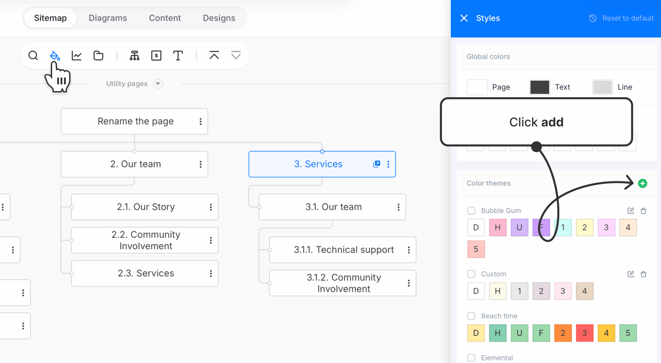Switch to the Diagrams tab
The height and width of the screenshot is (363, 661).
point(108,18)
